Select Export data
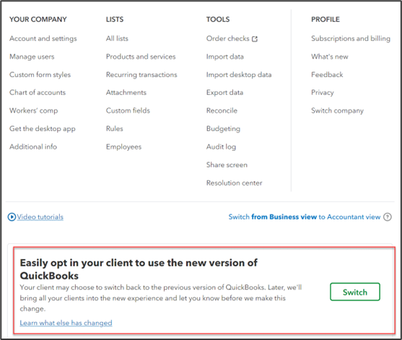Image resolution: width=402 pixels, height=340 pixels. [224, 92]
